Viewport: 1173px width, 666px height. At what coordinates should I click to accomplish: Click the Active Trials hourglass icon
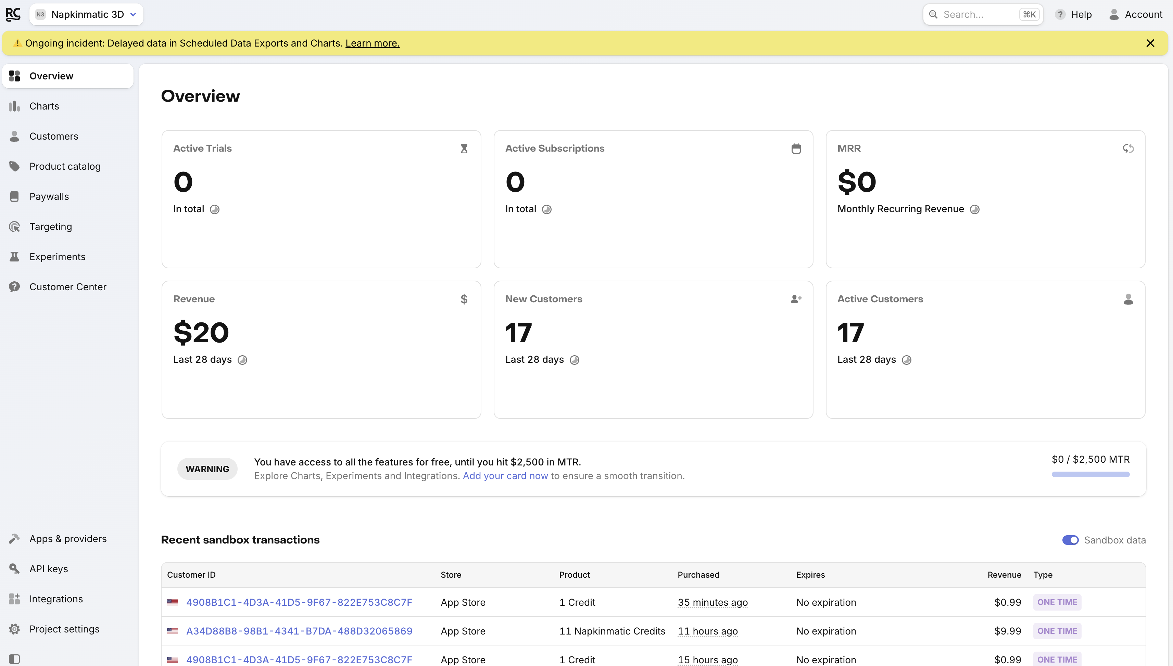pyautogui.click(x=464, y=148)
